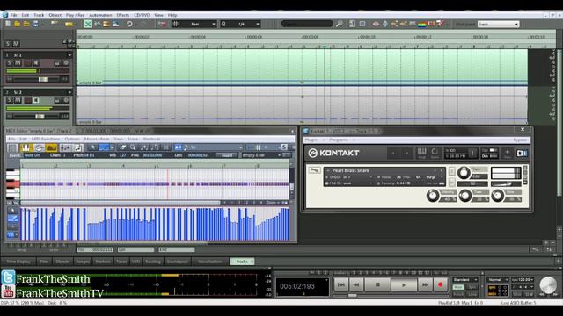Click the settings gear icon on track 1
Viewport: 563px width, 316px height.
[x=66, y=63]
